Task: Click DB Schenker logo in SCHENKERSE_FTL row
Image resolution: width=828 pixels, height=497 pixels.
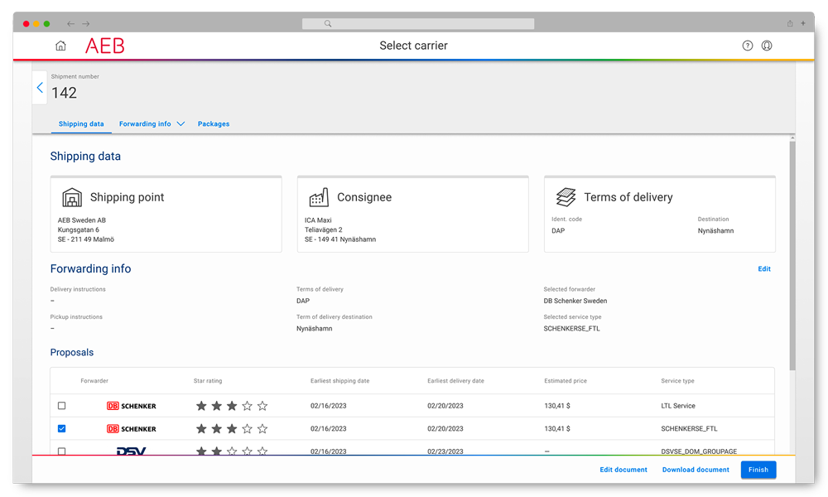Action: 131,429
